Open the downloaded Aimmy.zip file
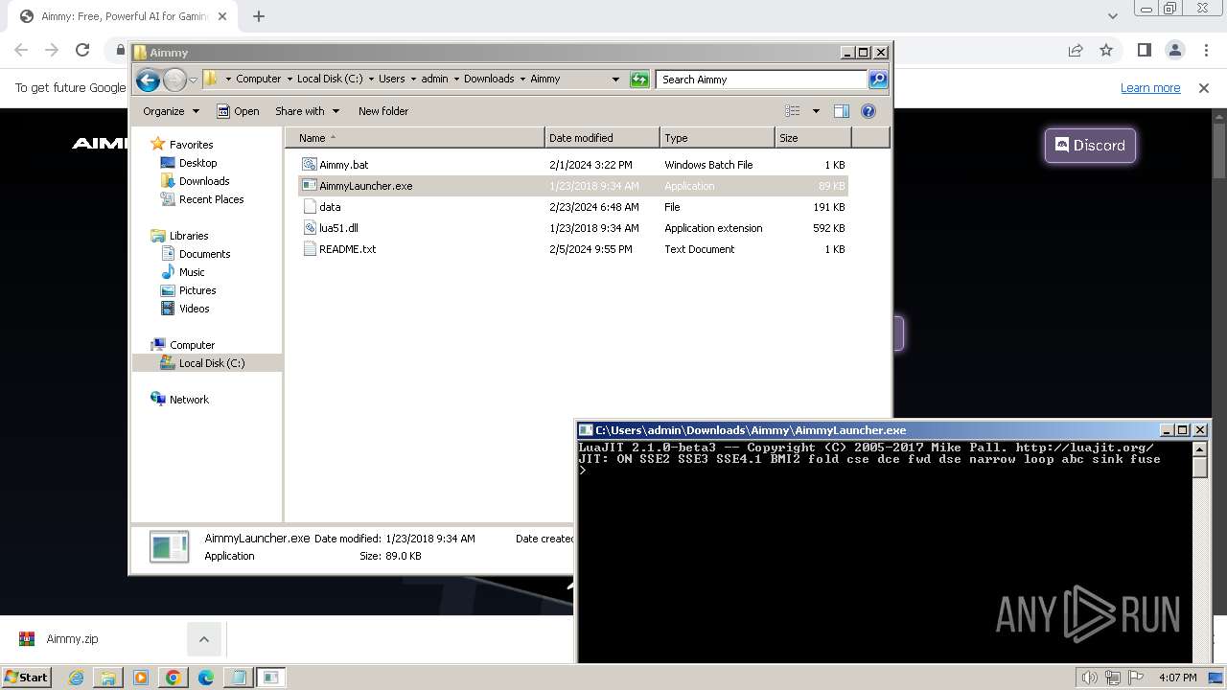 click(x=72, y=639)
